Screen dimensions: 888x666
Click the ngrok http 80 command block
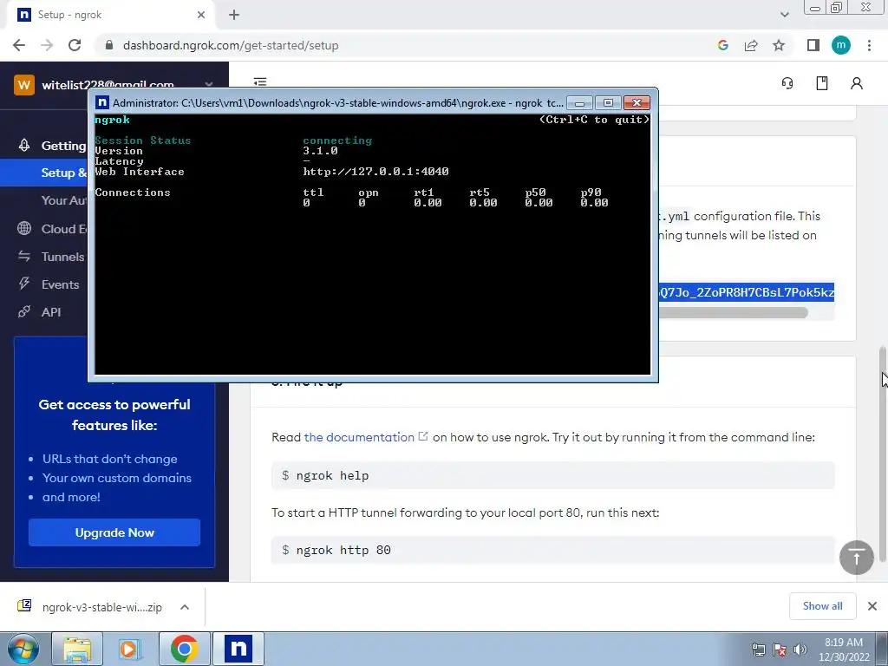[x=552, y=550]
